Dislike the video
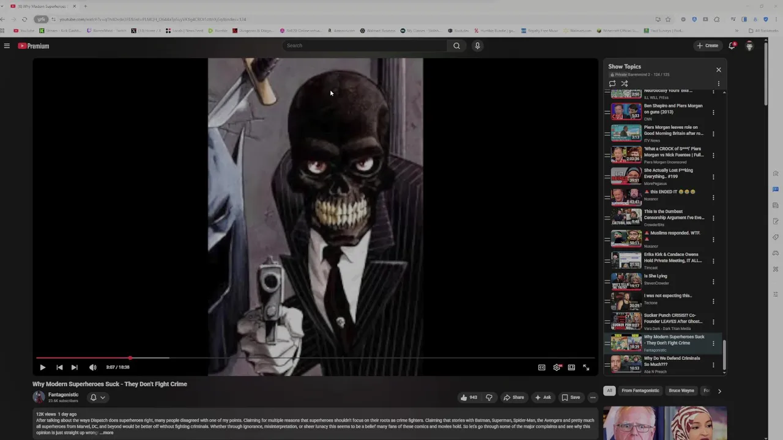 [489, 397]
